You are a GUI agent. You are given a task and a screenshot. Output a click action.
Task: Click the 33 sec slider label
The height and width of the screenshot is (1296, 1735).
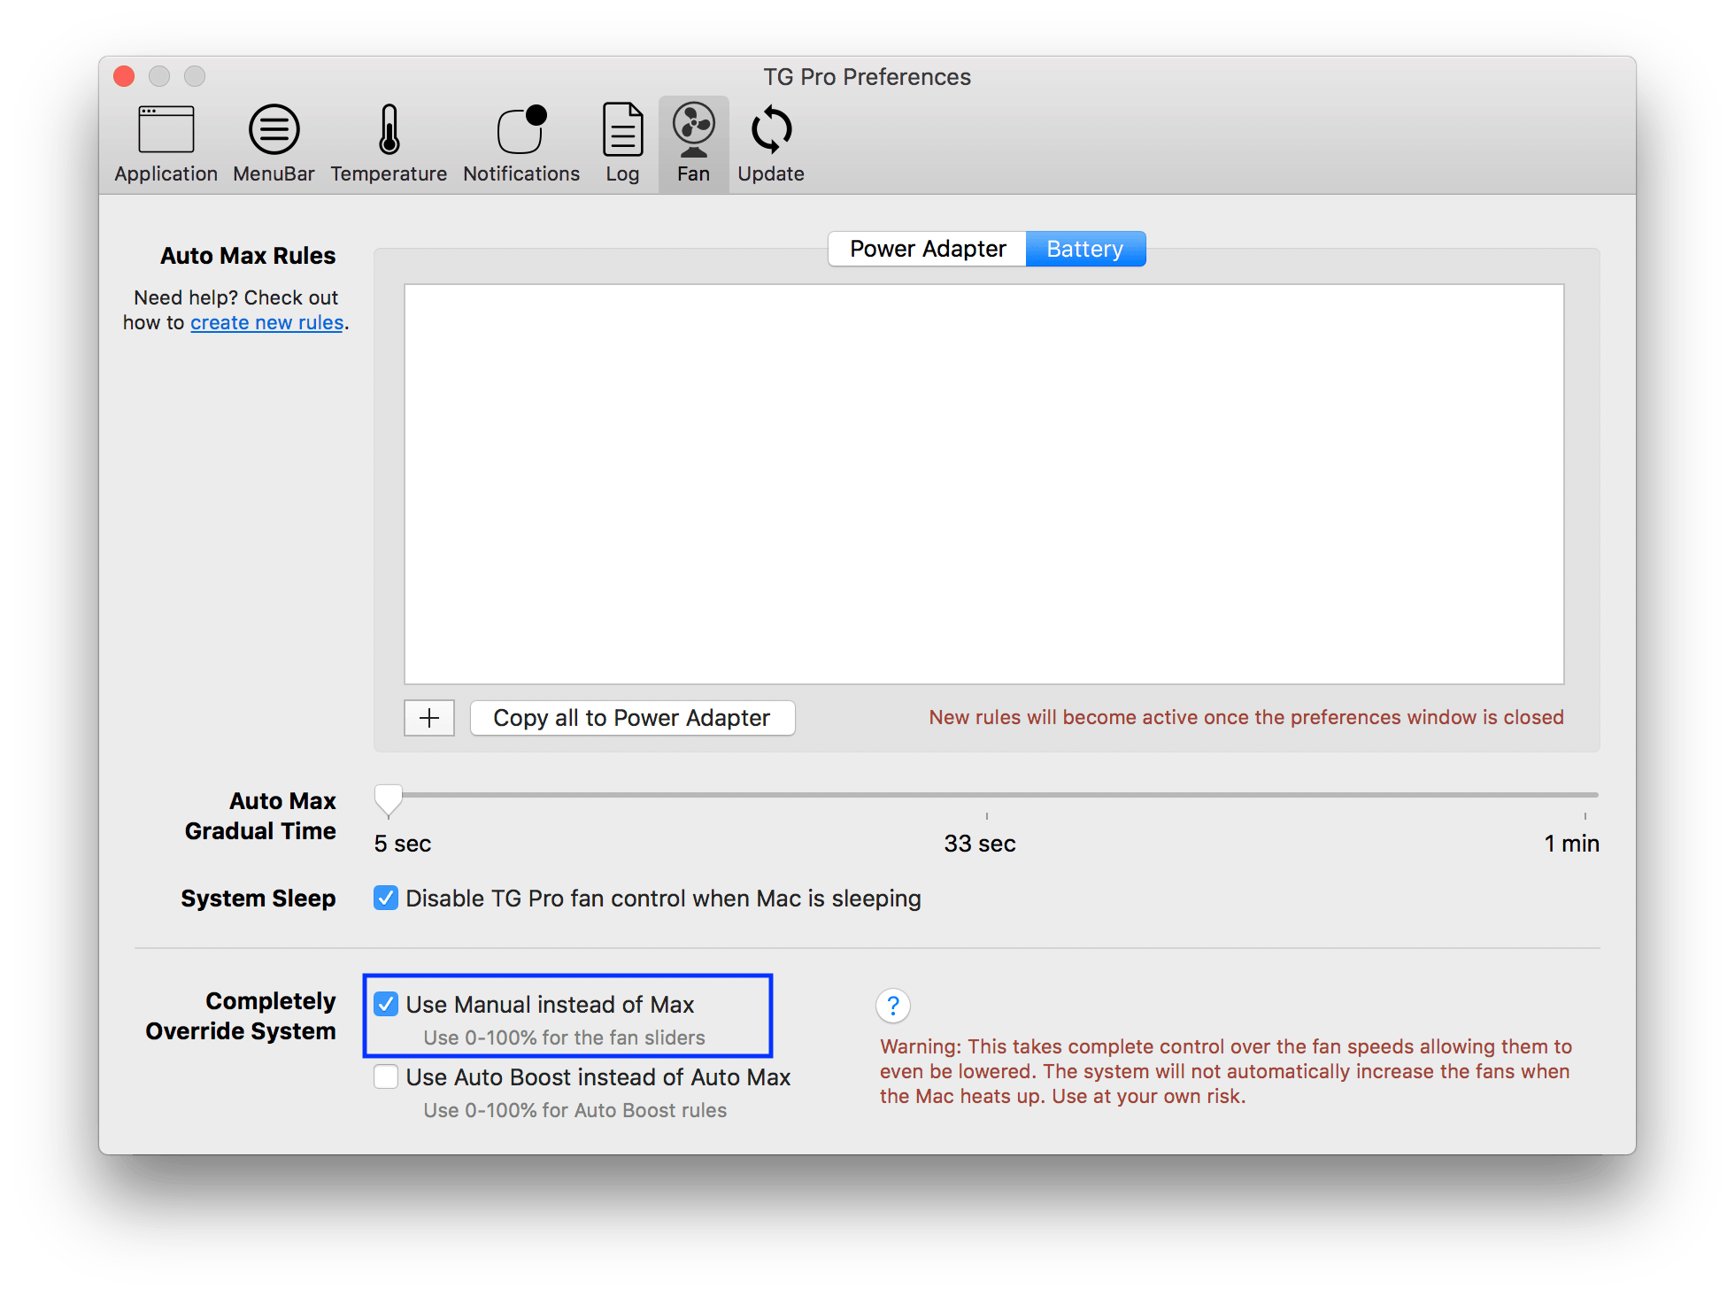tap(980, 844)
